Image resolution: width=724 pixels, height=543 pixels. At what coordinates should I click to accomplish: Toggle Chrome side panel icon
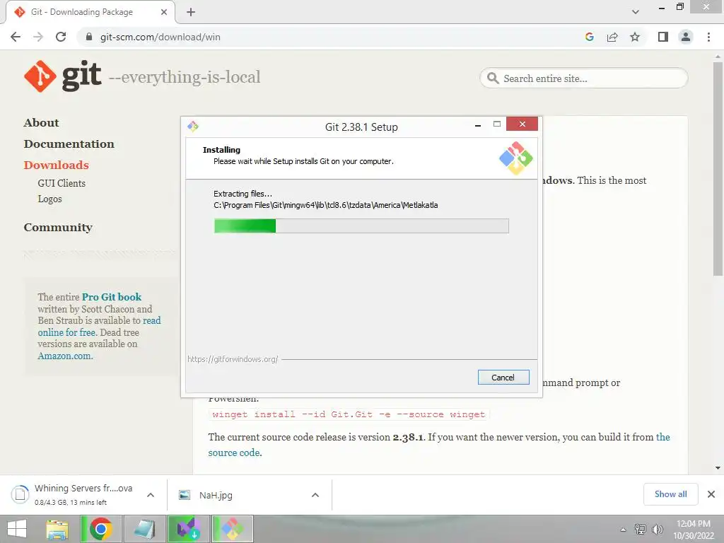pyautogui.click(x=663, y=37)
